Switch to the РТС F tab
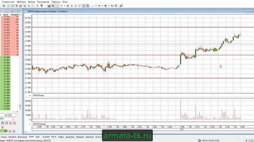 pyautogui.click(x=54, y=137)
